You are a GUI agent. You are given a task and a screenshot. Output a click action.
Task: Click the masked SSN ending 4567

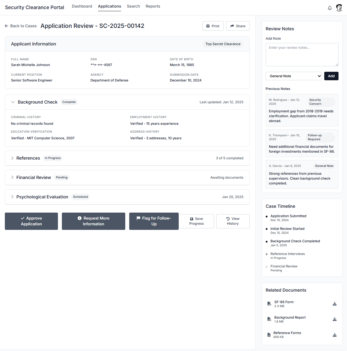pos(101,65)
